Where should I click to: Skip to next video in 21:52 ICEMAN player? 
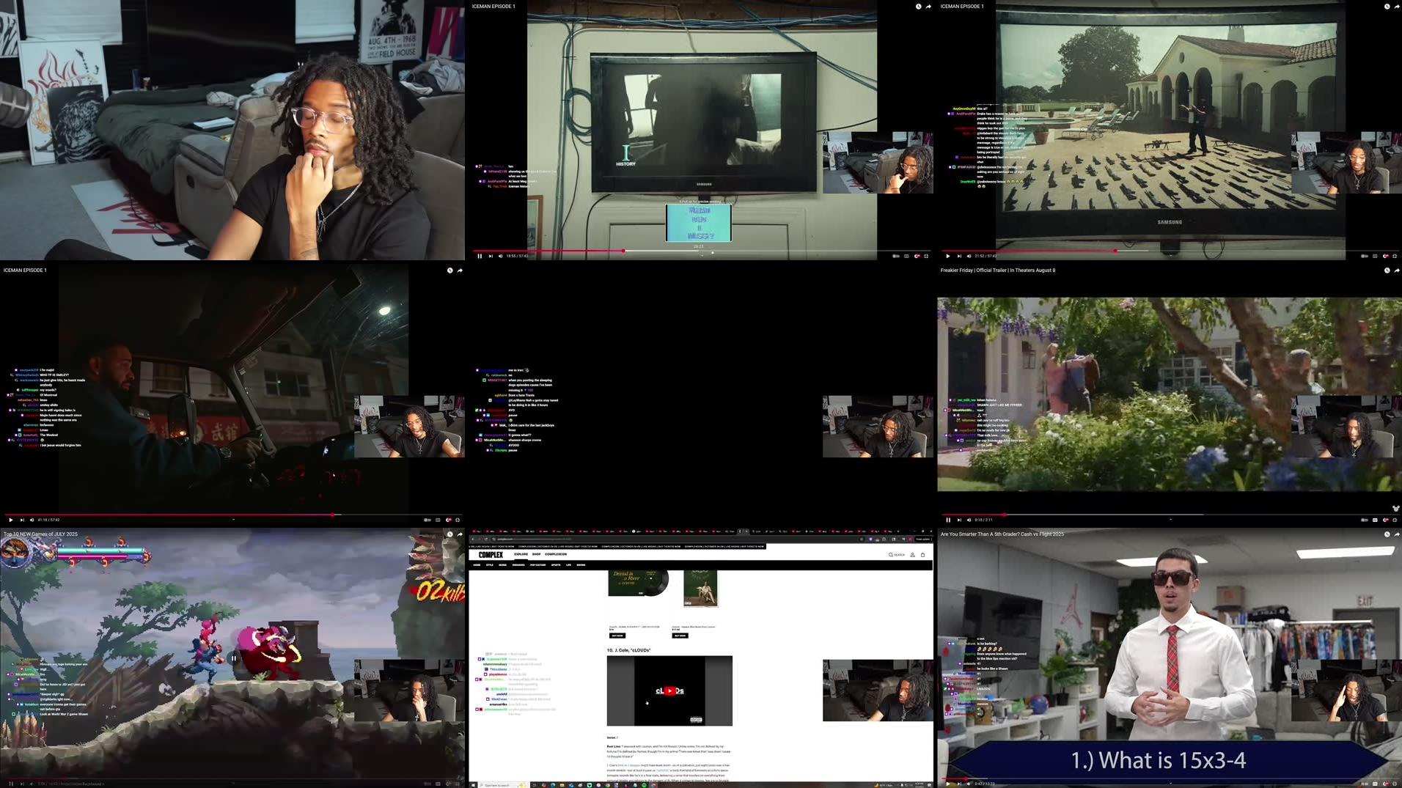click(959, 256)
